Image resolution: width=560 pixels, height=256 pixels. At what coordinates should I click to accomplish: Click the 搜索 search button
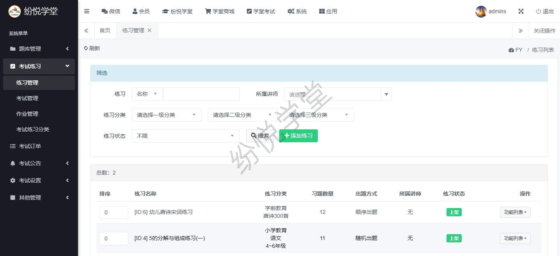point(260,136)
